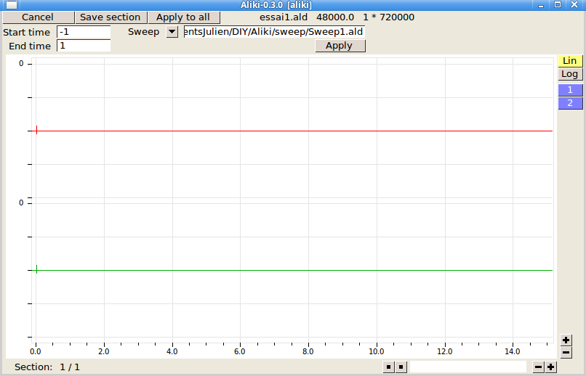Screen dimensions: 586x376
Task: Click the 14.0 time axis label
Action: pos(512,351)
